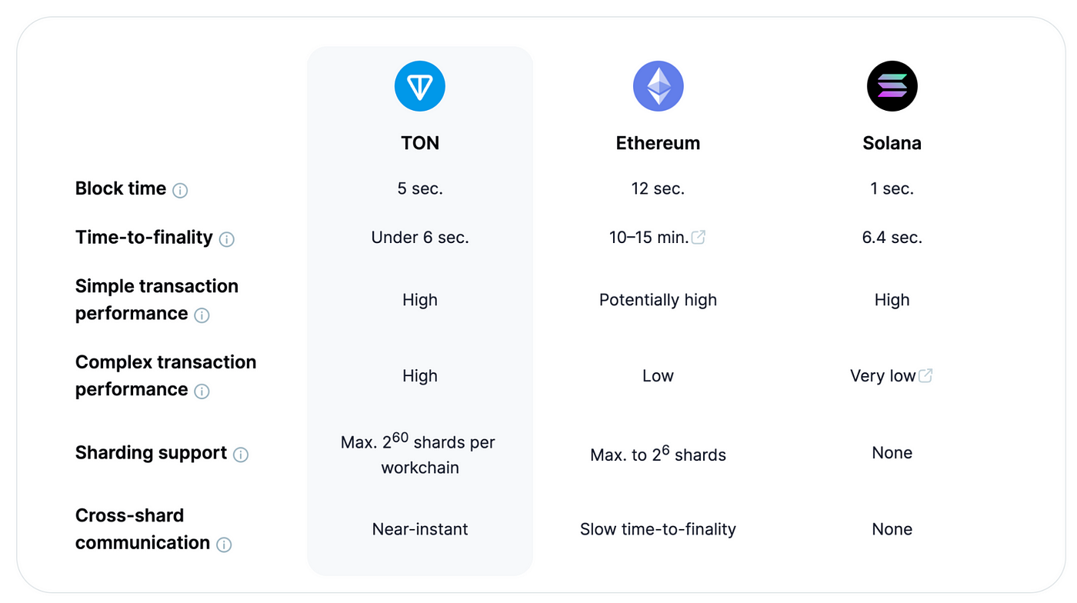Click the Solana column heading

click(892, 143)
